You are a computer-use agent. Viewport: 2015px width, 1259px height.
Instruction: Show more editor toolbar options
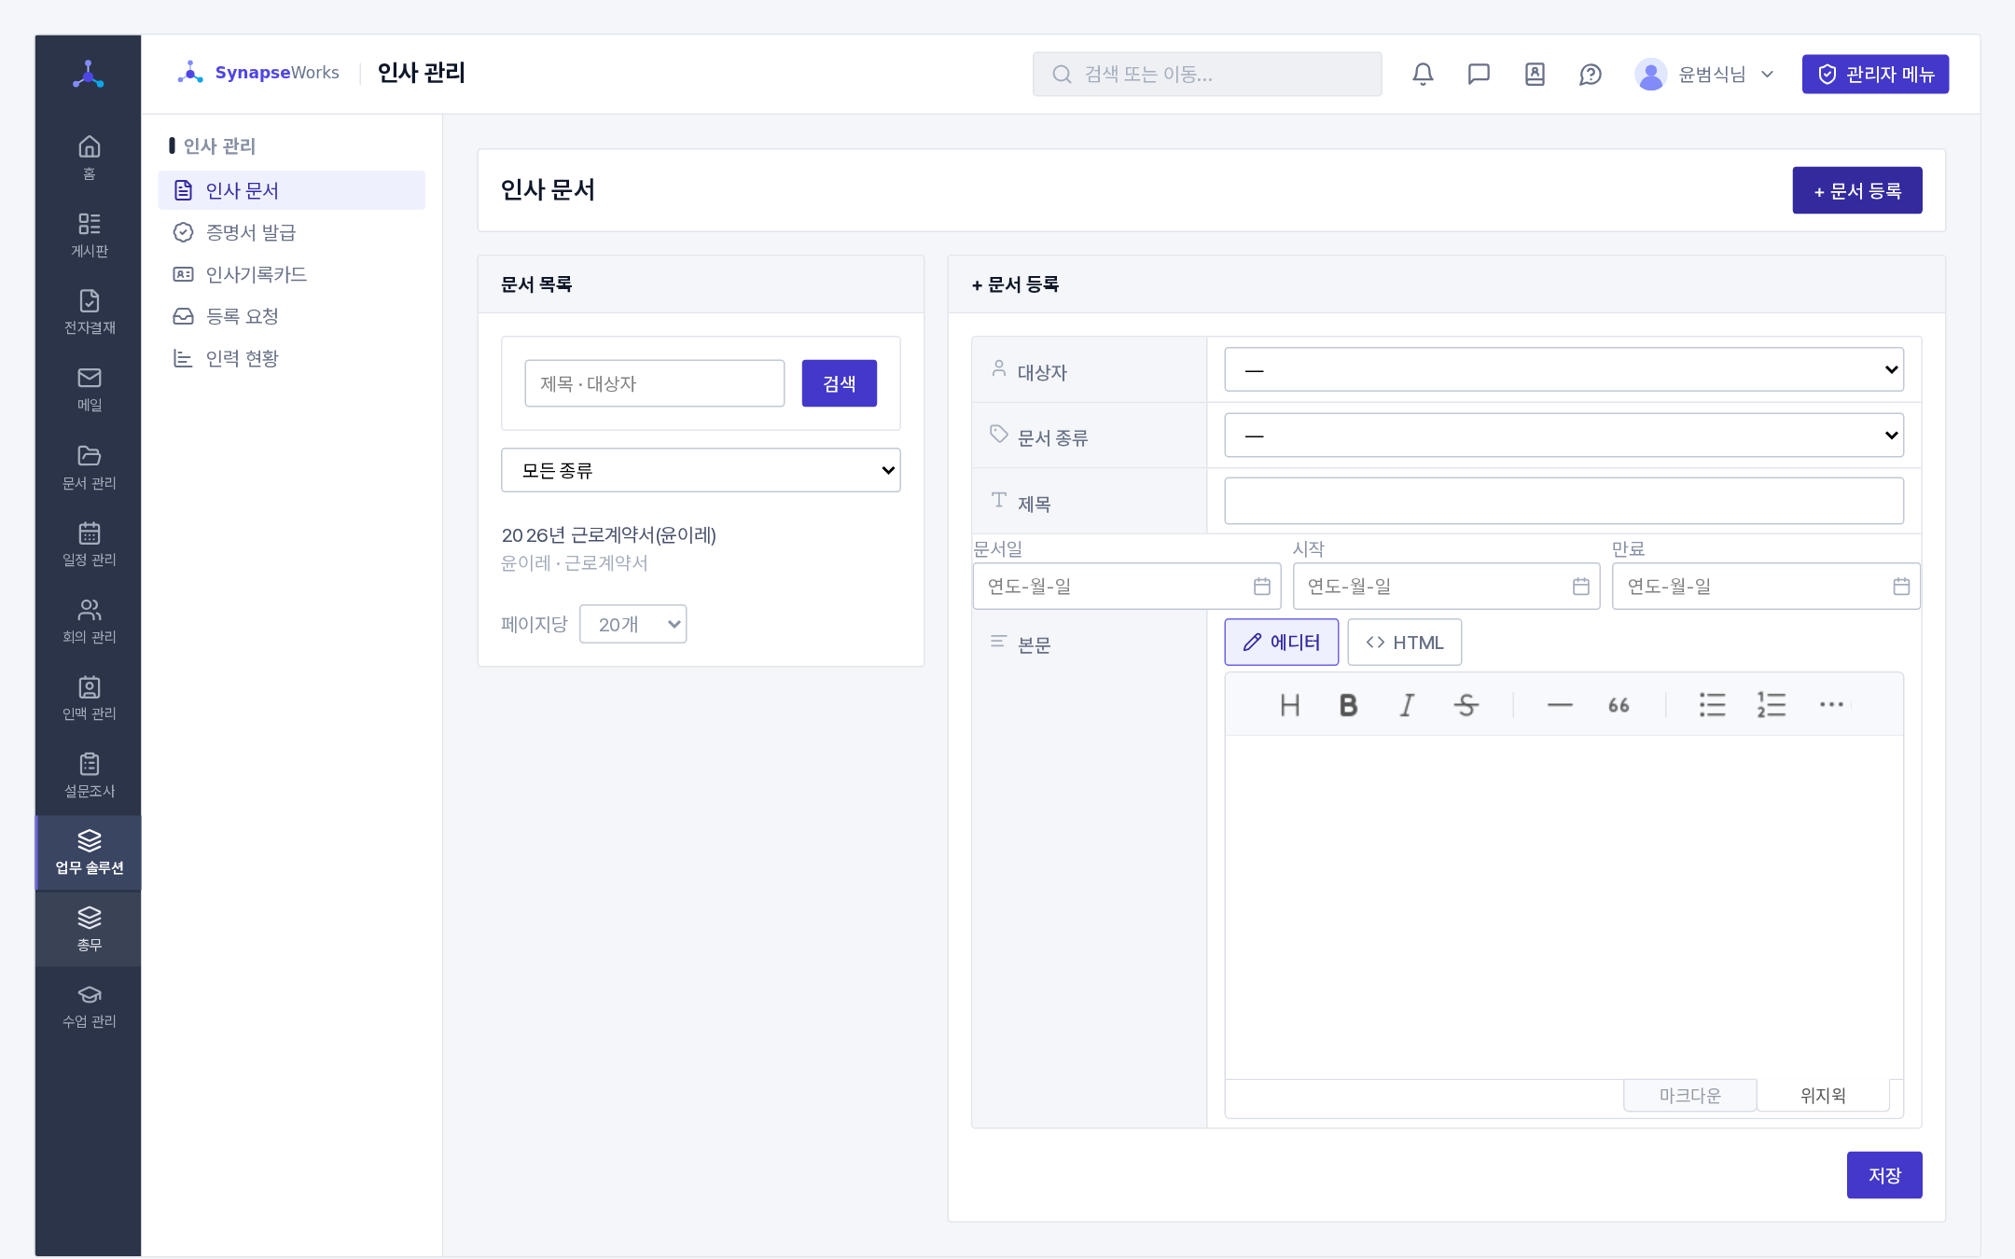click(1830, 705)
